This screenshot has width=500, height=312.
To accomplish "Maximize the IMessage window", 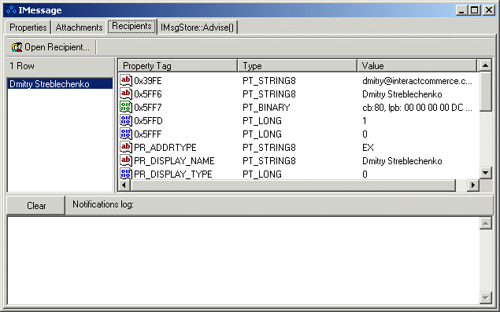I will click(x=474, y=10).
